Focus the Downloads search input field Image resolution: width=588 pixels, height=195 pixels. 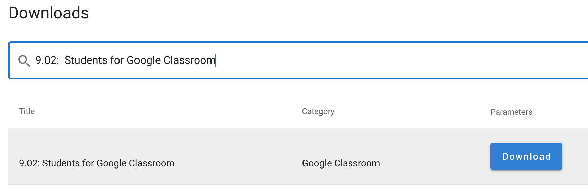[298, 60]
